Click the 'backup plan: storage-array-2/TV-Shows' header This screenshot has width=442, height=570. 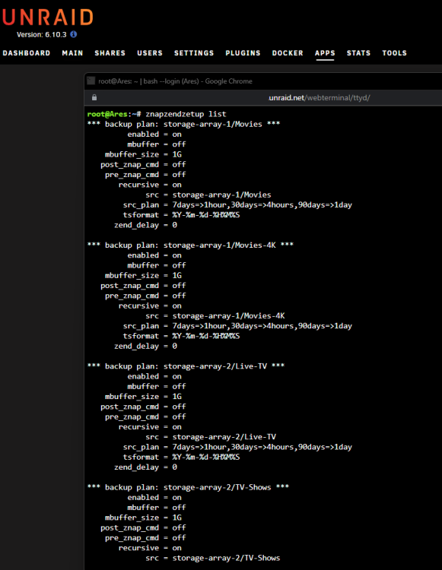click(x=188, y=487)
